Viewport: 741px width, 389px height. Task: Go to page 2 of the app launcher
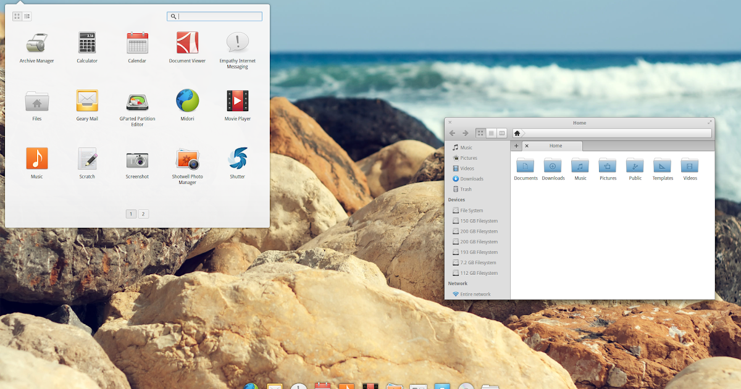coord(143,213)
